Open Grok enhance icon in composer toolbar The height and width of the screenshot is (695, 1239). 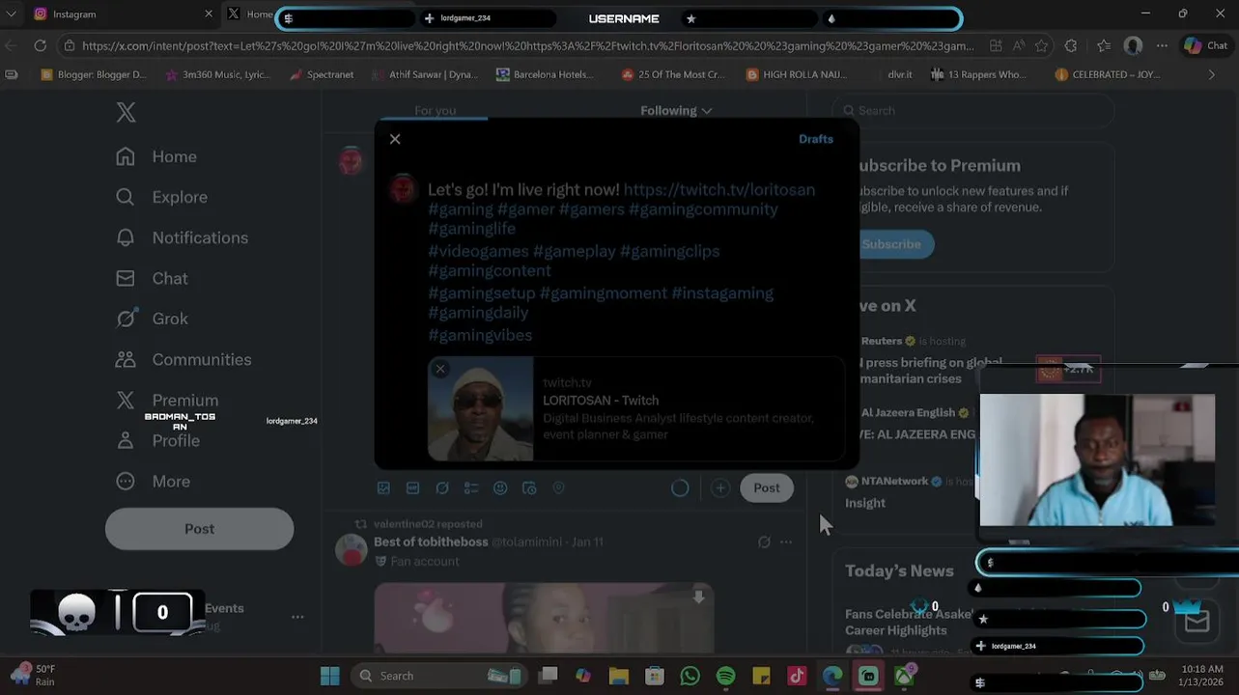point(442,488)
